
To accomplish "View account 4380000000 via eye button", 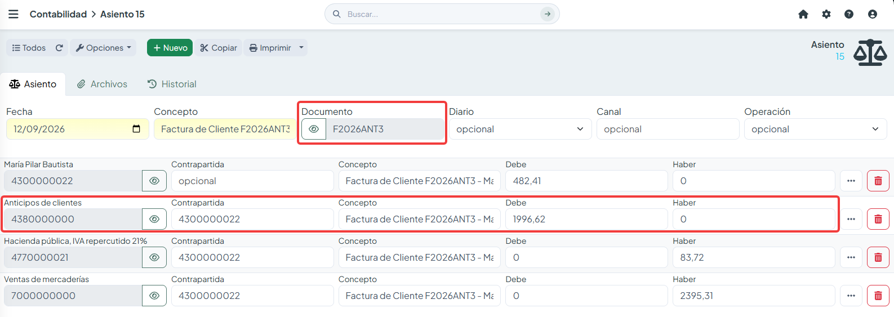I will [154, 219].
